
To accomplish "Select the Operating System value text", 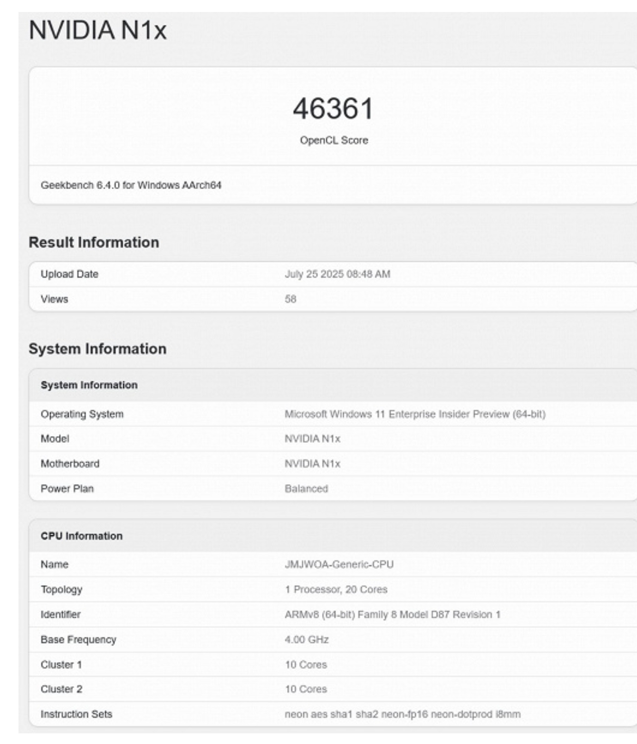I will (x=415, y=414).
